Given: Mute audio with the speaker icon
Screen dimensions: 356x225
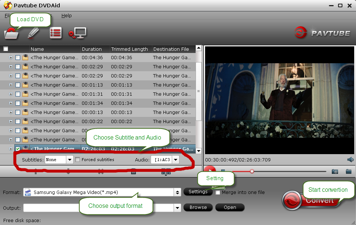Looking at the screenshot, I should (x=351, y=160).
